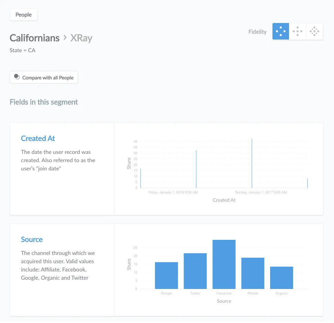Open the Californians breadcrumb
This screenshot has height=323, width=334.
(34, 38)
